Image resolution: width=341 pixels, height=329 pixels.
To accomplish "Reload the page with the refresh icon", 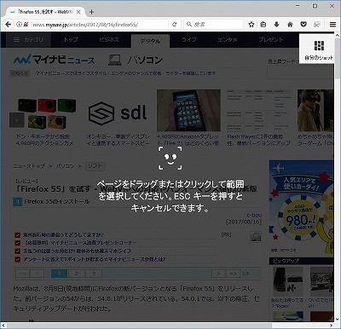I will 175,25.
